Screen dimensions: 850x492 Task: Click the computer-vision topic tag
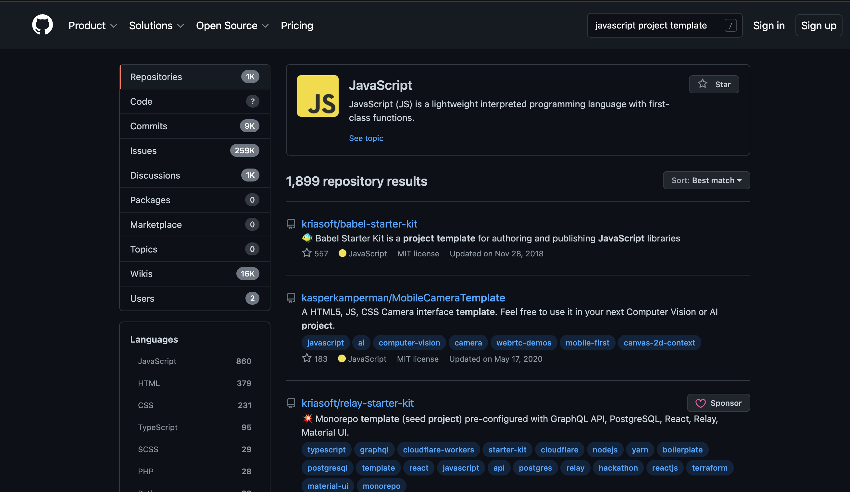point(409,343)
